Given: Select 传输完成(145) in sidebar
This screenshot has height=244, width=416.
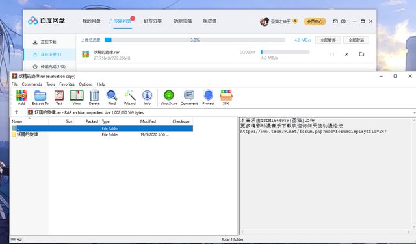Looking at the screenshot, I should pos(49,66).
